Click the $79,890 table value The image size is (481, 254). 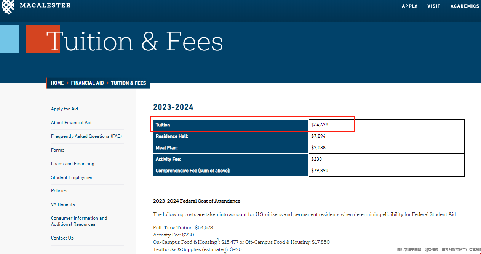tap(387, 171)
